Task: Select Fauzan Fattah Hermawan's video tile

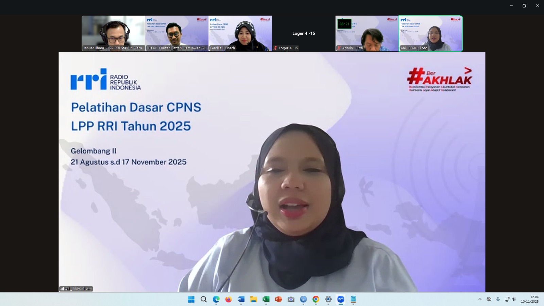Action: click(177, 33)
